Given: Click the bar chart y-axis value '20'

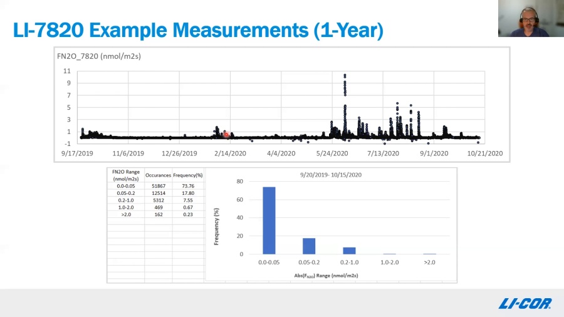Looking at the screenshot, I should [x=240, y=236].
